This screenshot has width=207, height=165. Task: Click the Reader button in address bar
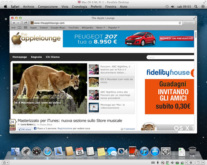tap(189, 23)
